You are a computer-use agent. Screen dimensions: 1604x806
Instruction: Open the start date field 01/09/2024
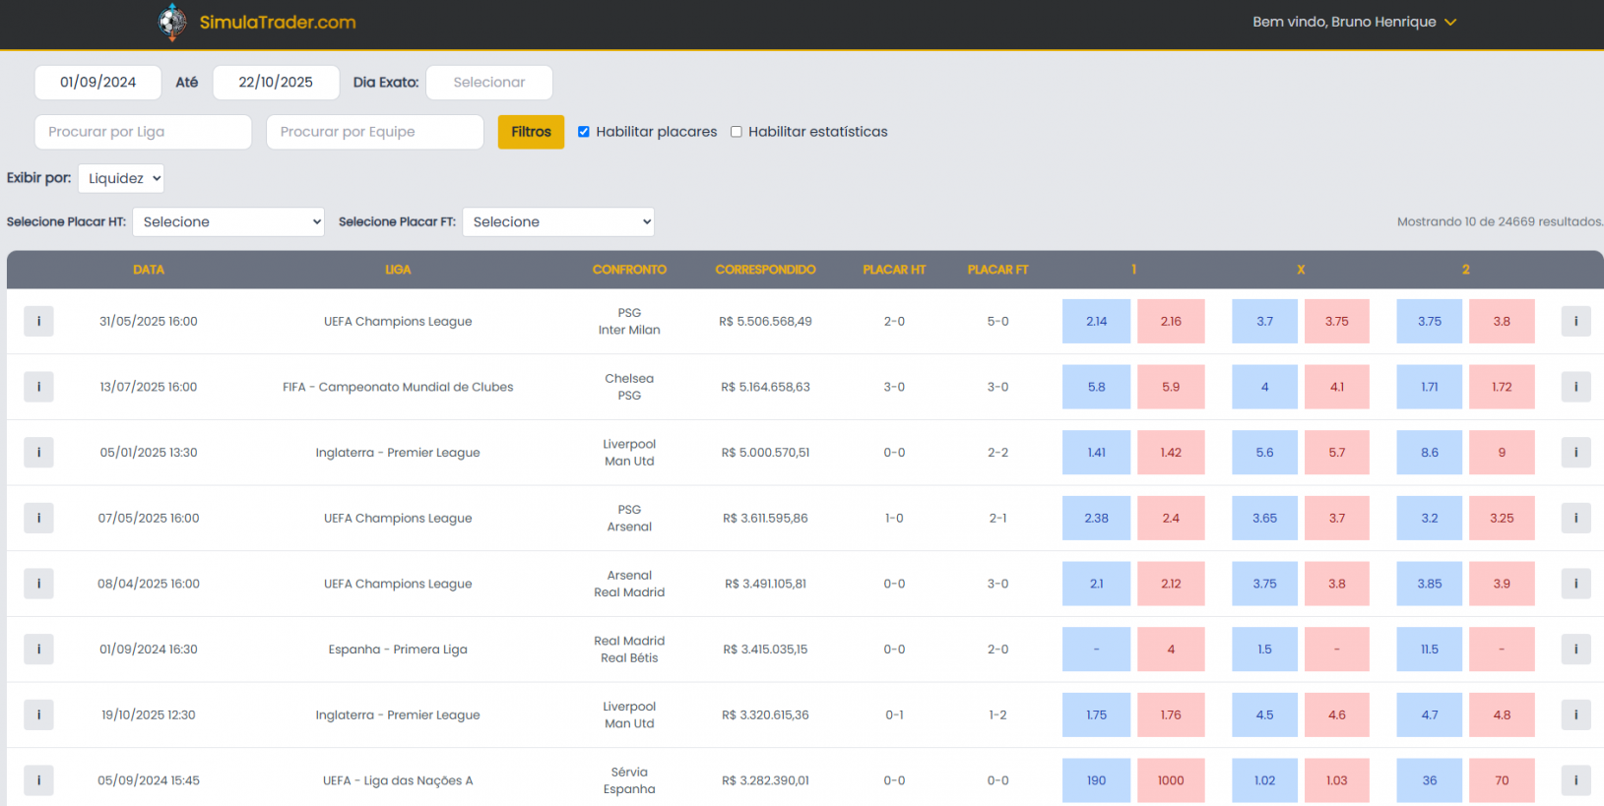pyautogui.click(x=97, y=83)
